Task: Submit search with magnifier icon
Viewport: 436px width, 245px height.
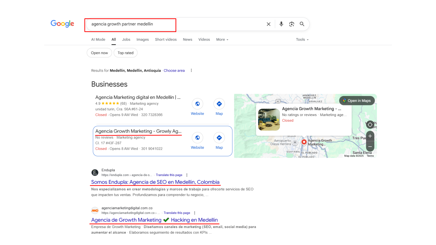Action: pos(302,24)
